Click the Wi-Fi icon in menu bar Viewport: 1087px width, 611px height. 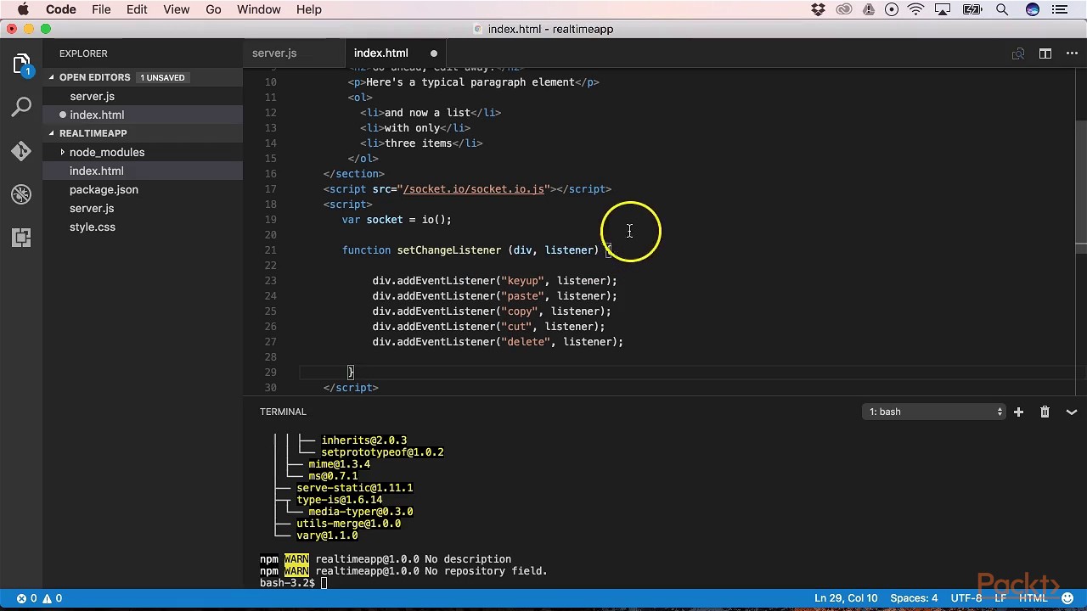click(916, 9)
